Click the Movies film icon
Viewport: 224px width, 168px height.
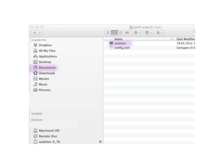click(x=36, y=79)
